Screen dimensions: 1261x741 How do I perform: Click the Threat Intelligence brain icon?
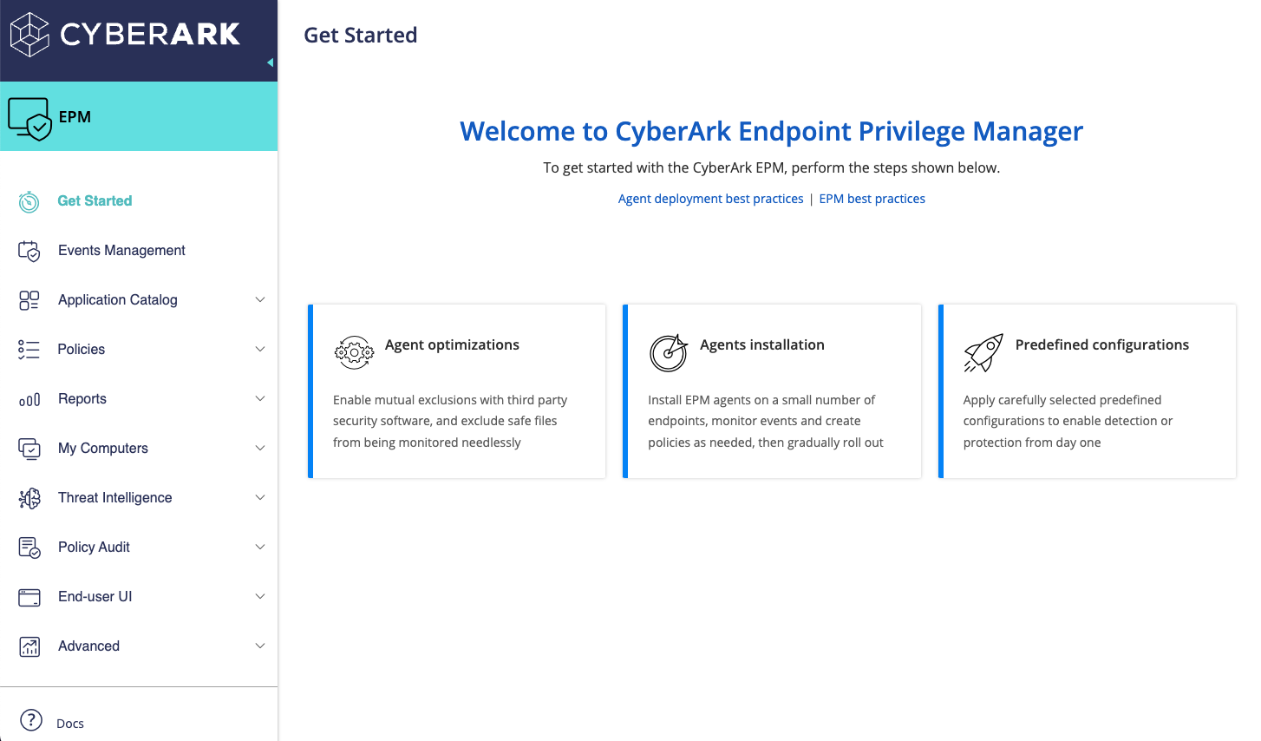pyautogui.click(x=29, y=498)
